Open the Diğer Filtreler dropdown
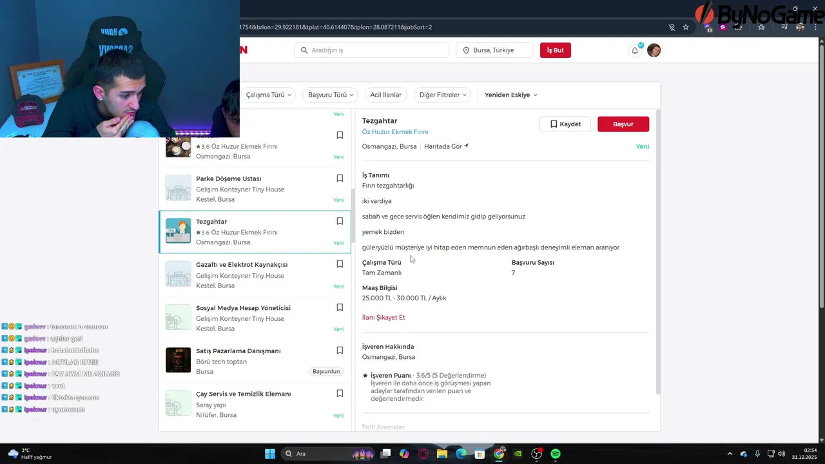The height and width of the screenshot is (464, 825). point(442,95)
